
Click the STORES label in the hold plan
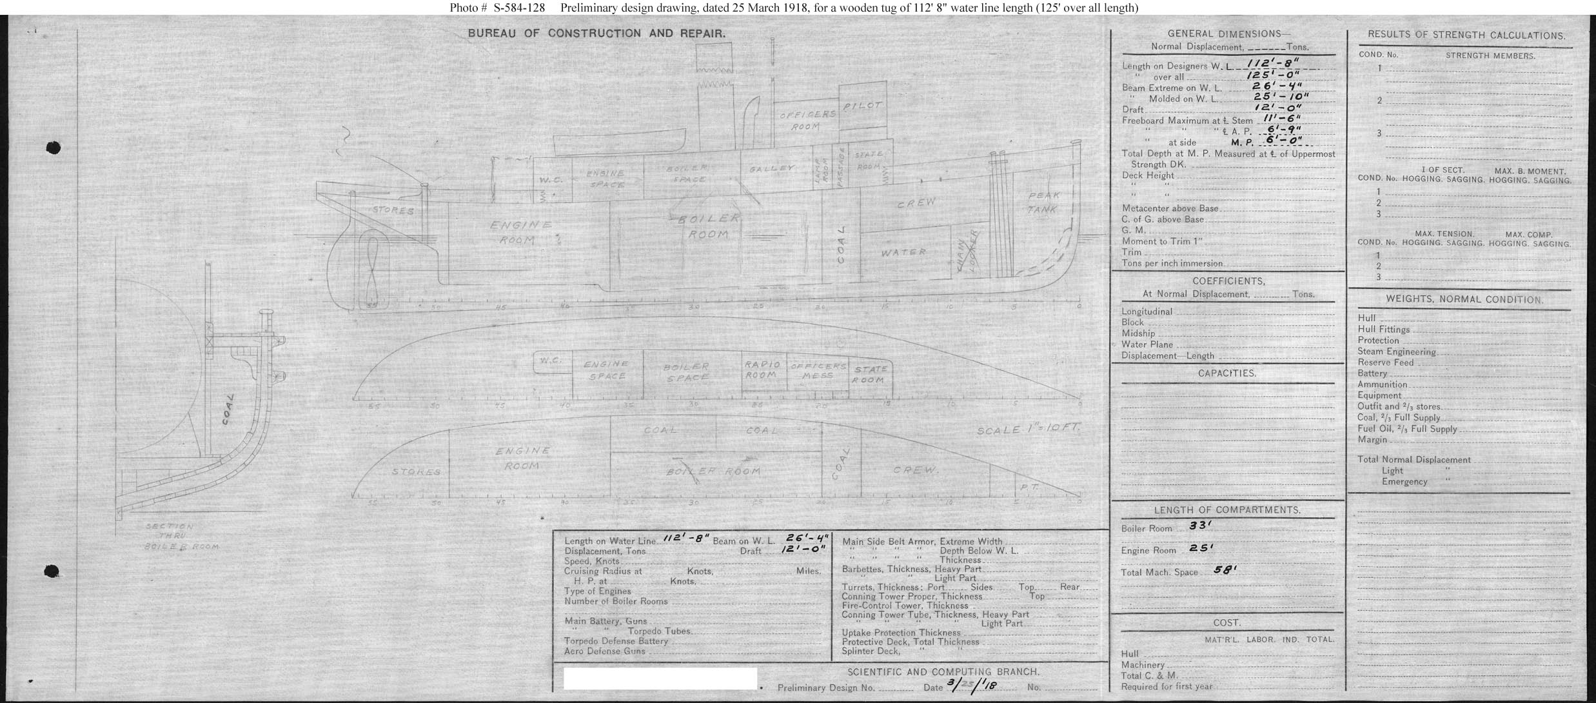tap(416, 471)
